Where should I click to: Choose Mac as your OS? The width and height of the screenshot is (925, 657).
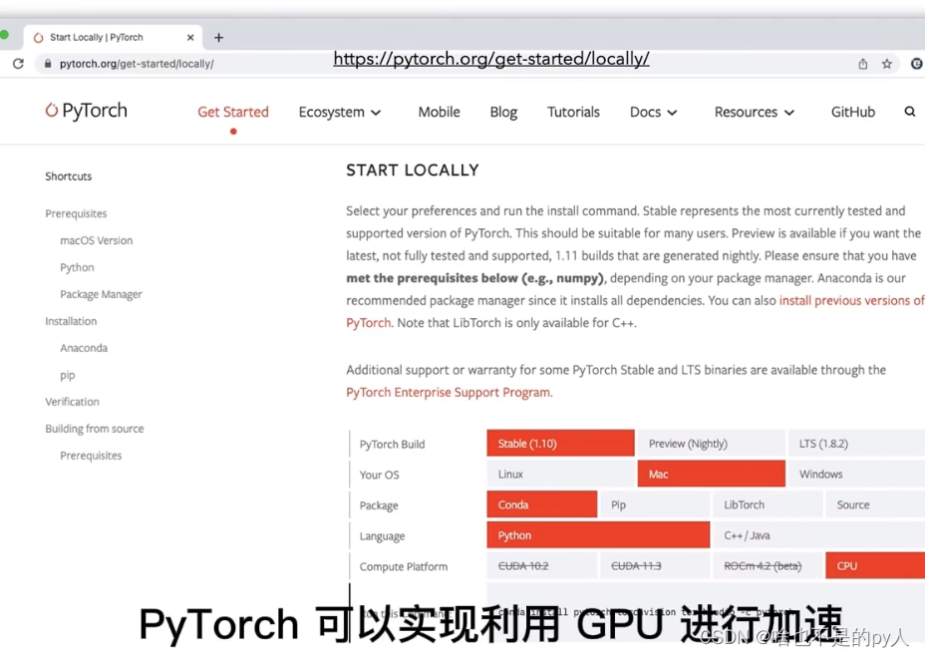tap(711, 474)
